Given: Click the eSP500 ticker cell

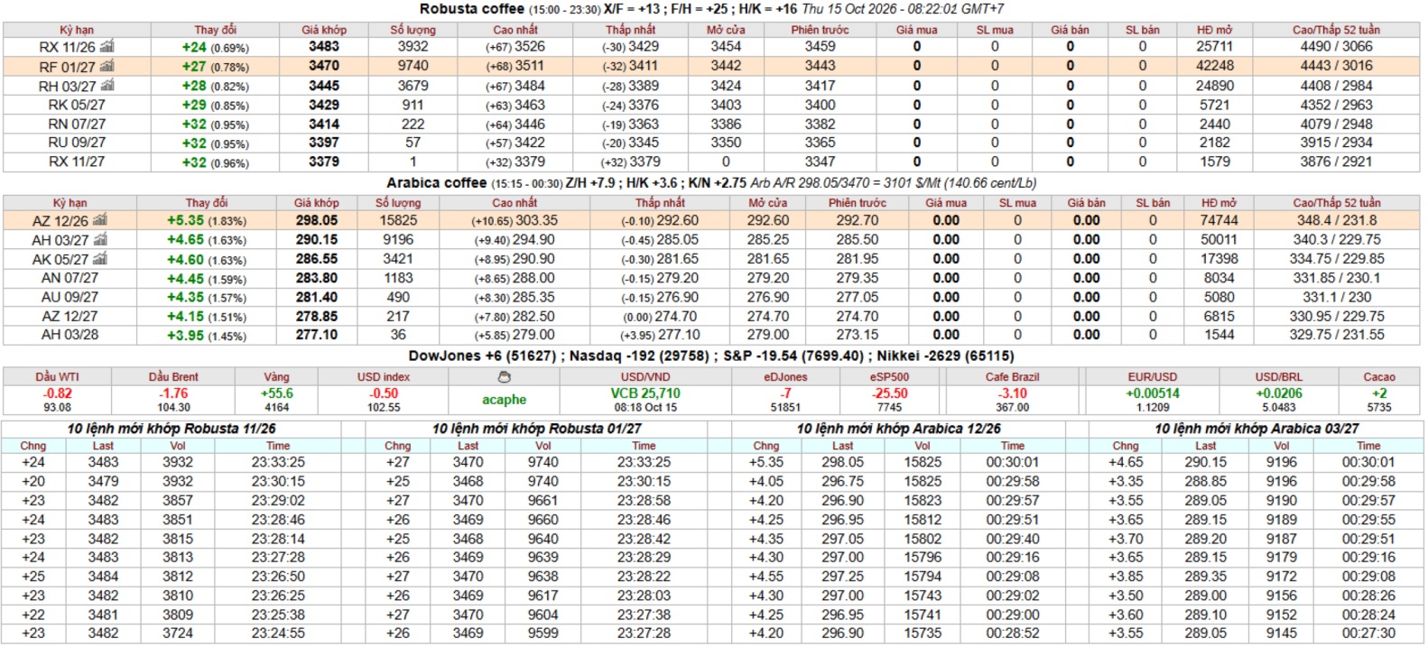Looking at the screenshot, I should pyautogui.click(x=890, y=393).
